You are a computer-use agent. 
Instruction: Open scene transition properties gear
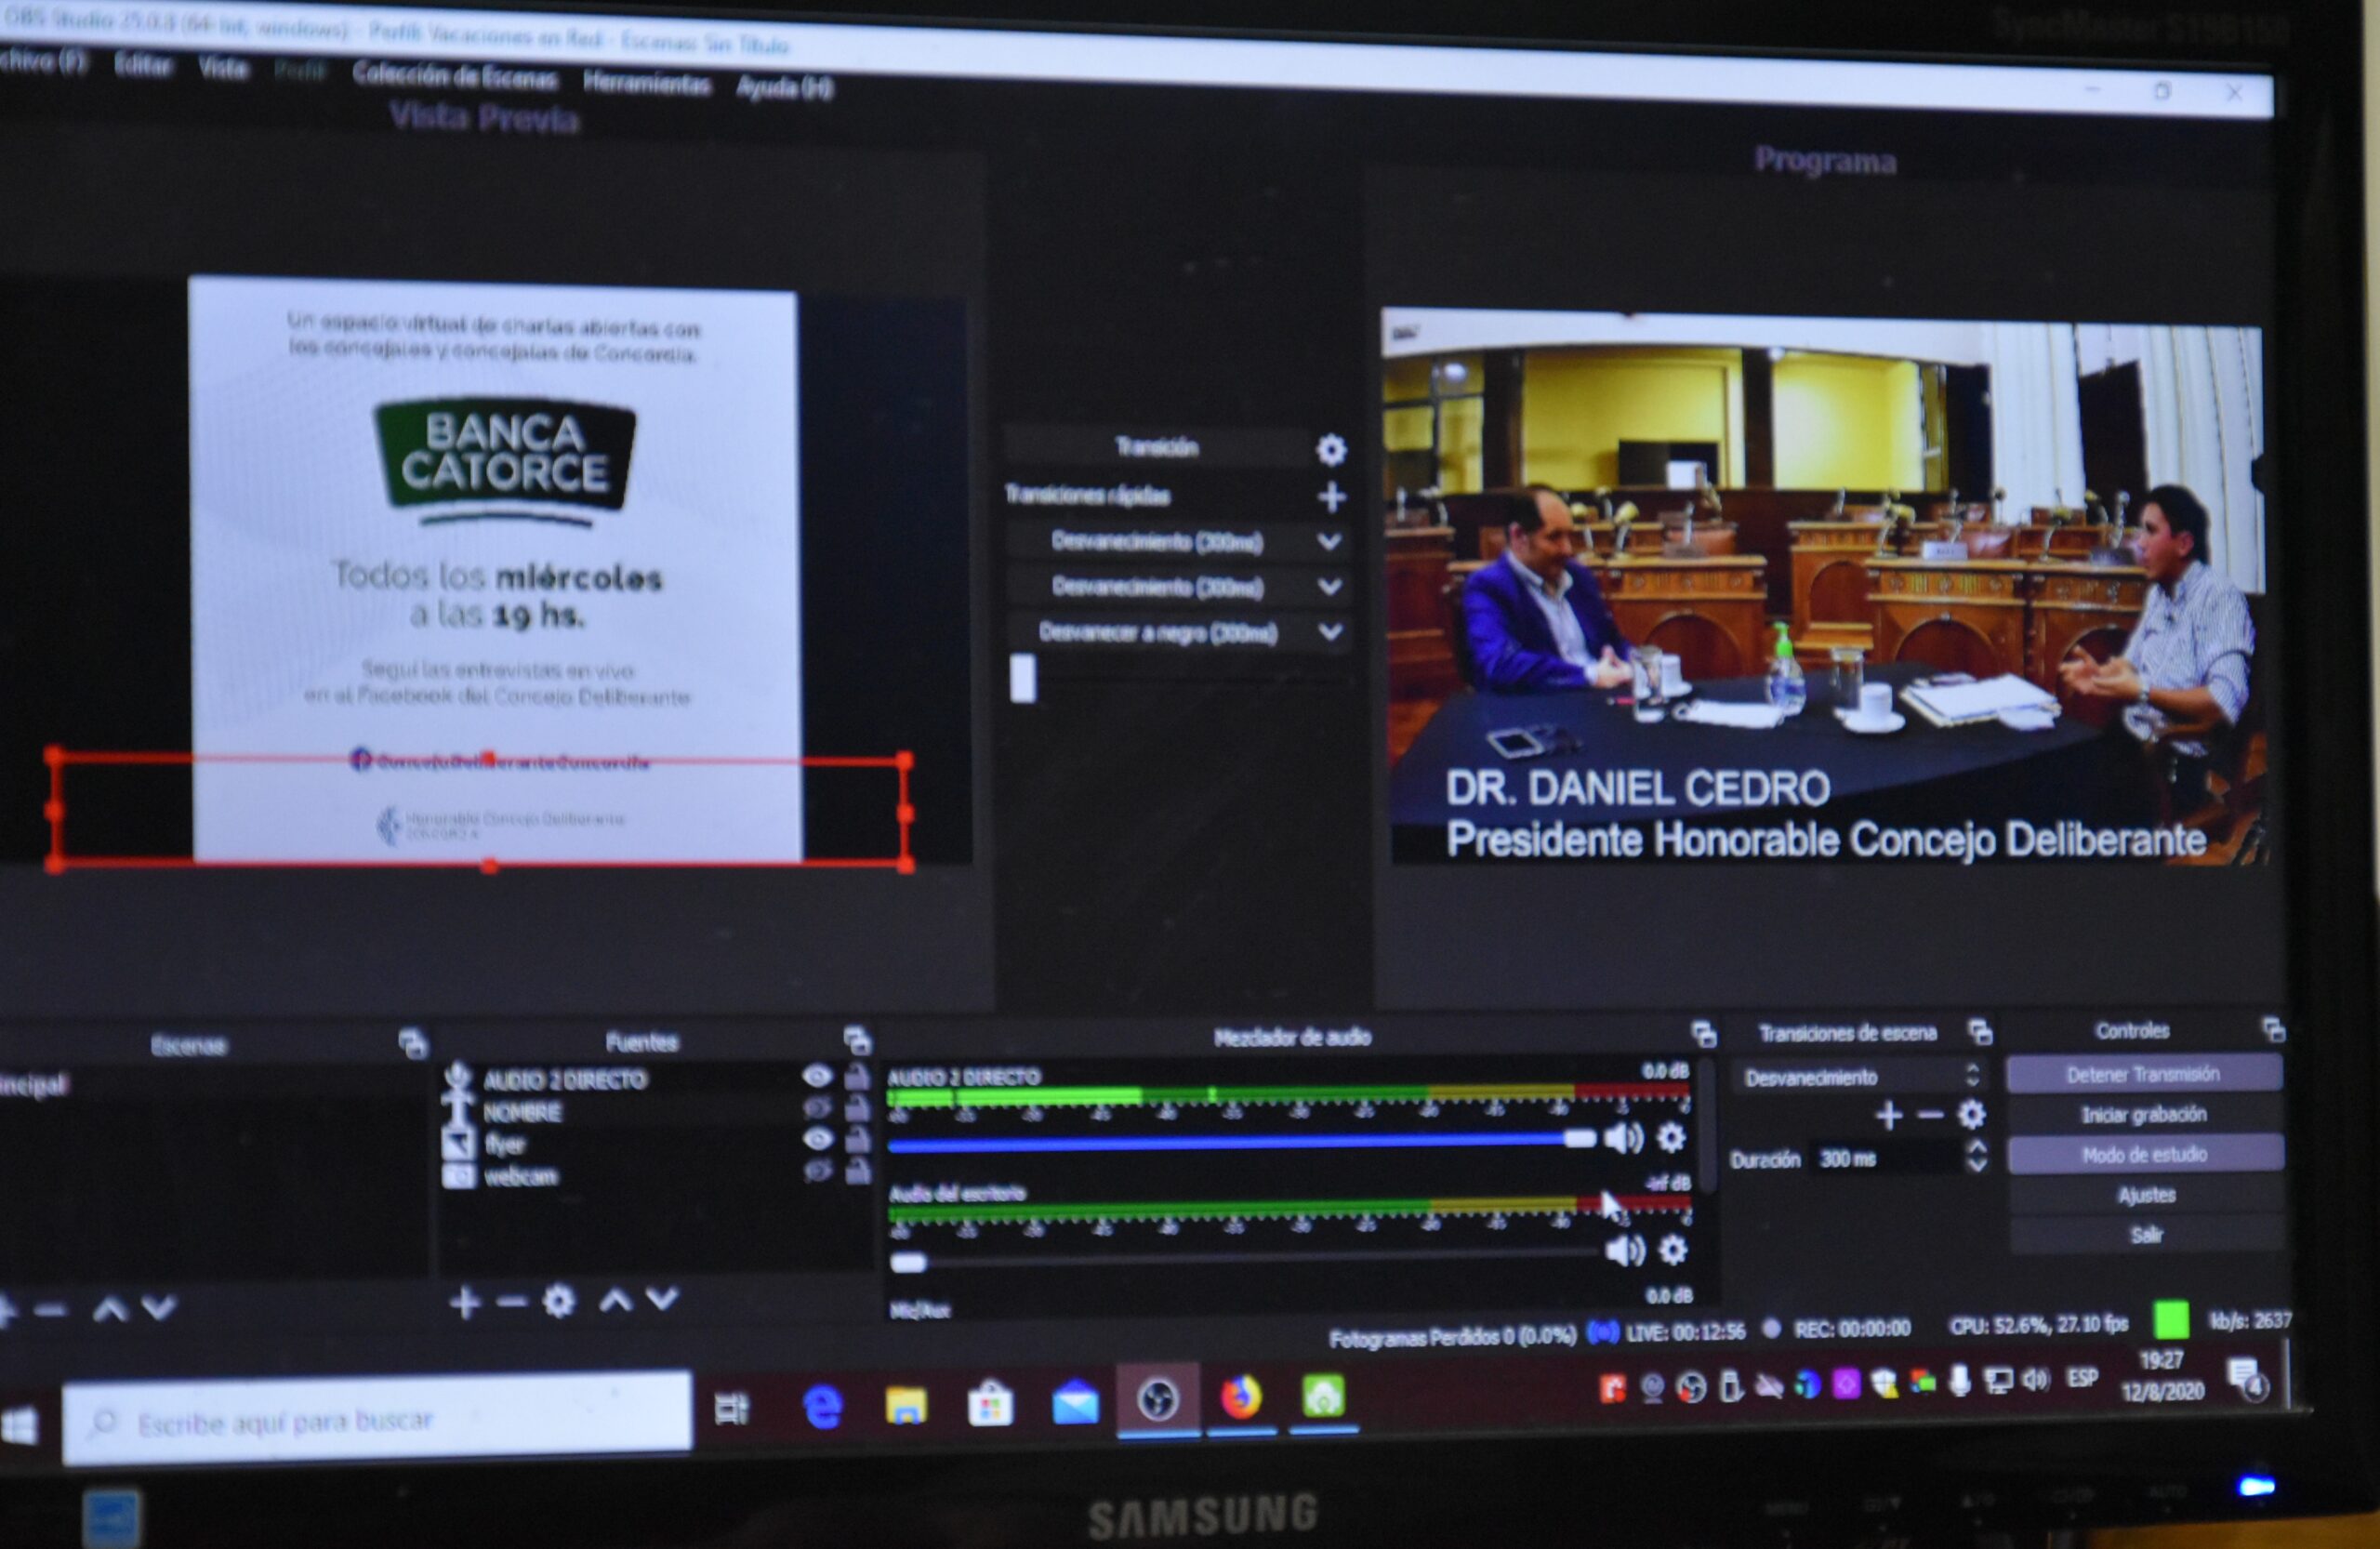click(x=1971, y=1114)
